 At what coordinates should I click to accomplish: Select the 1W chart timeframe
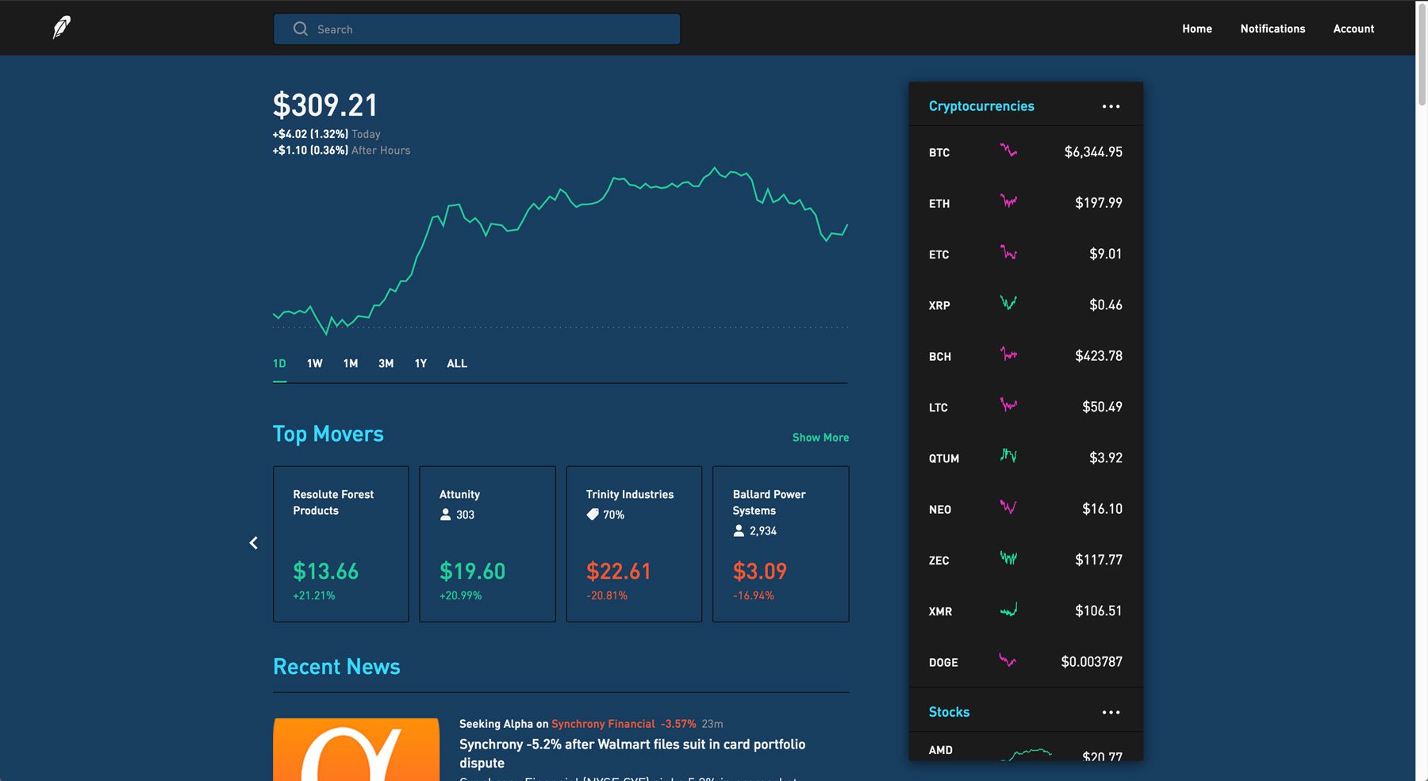pos(314,363)
